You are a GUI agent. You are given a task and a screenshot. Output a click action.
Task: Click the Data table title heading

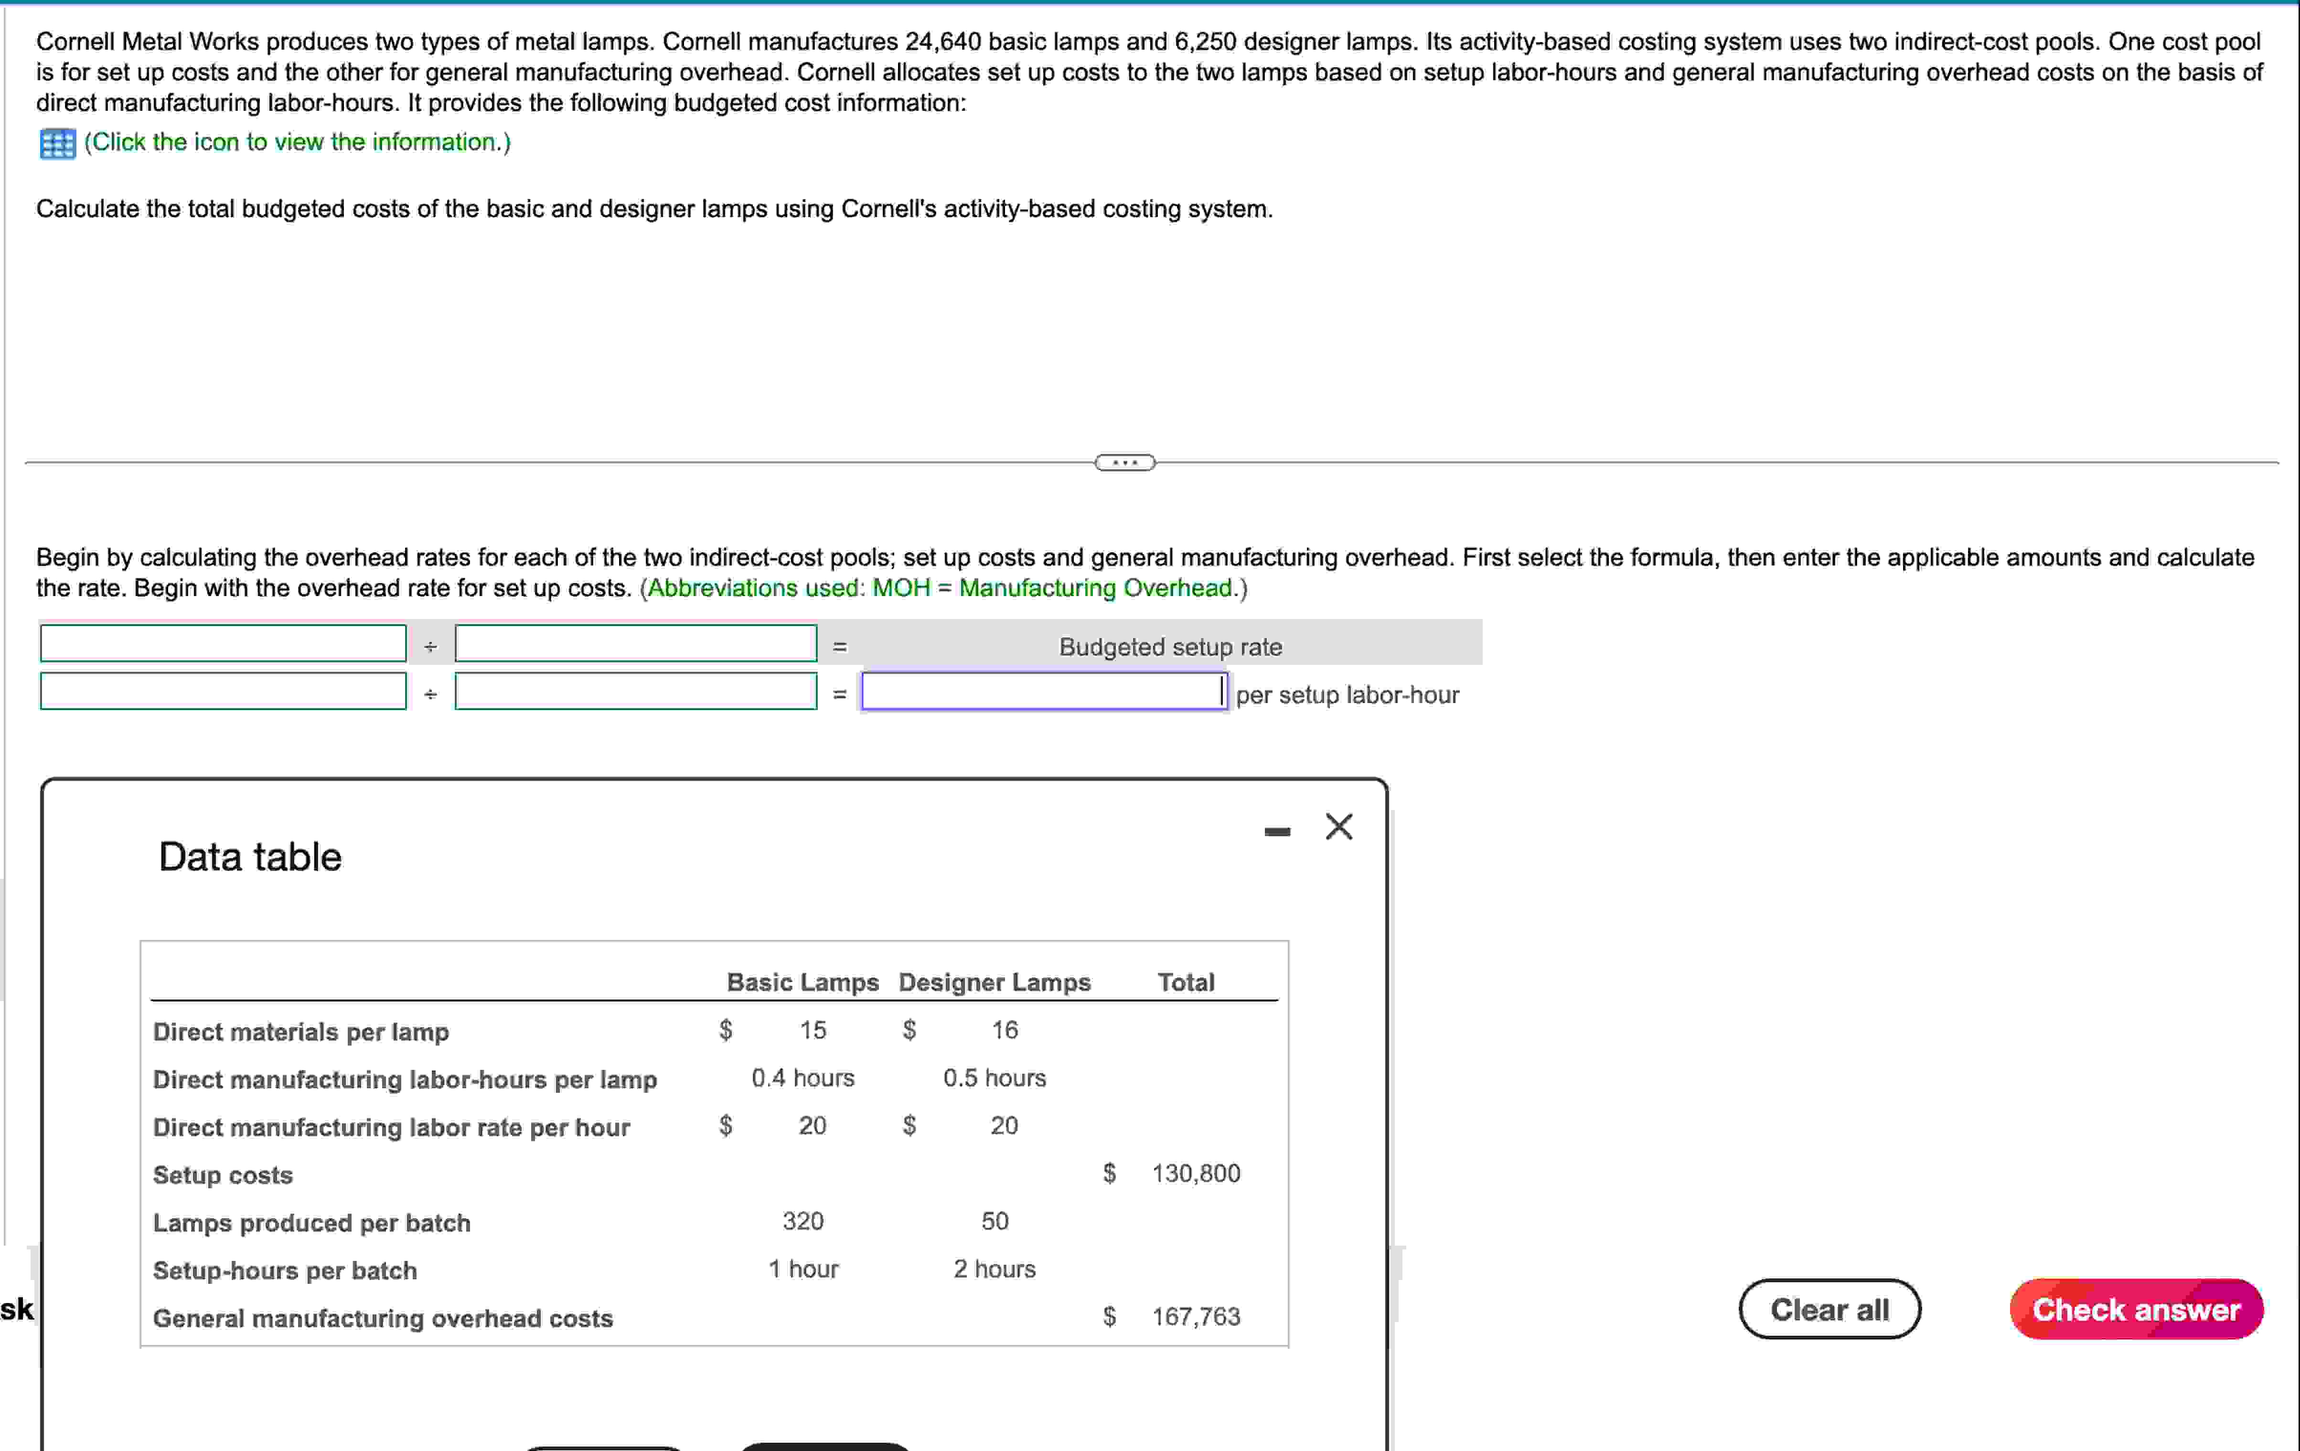[249, 856]
